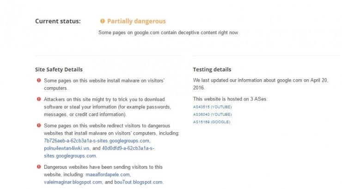This screenshot has width=342, height=189.
Task: Click the deceptive content status description
Action: (168, 33)
